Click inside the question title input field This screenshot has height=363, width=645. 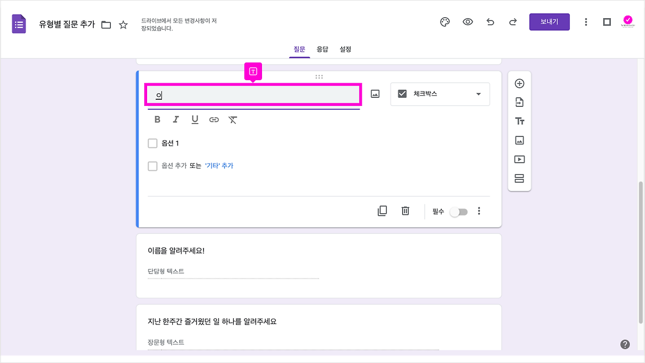(x=252, y=94)
